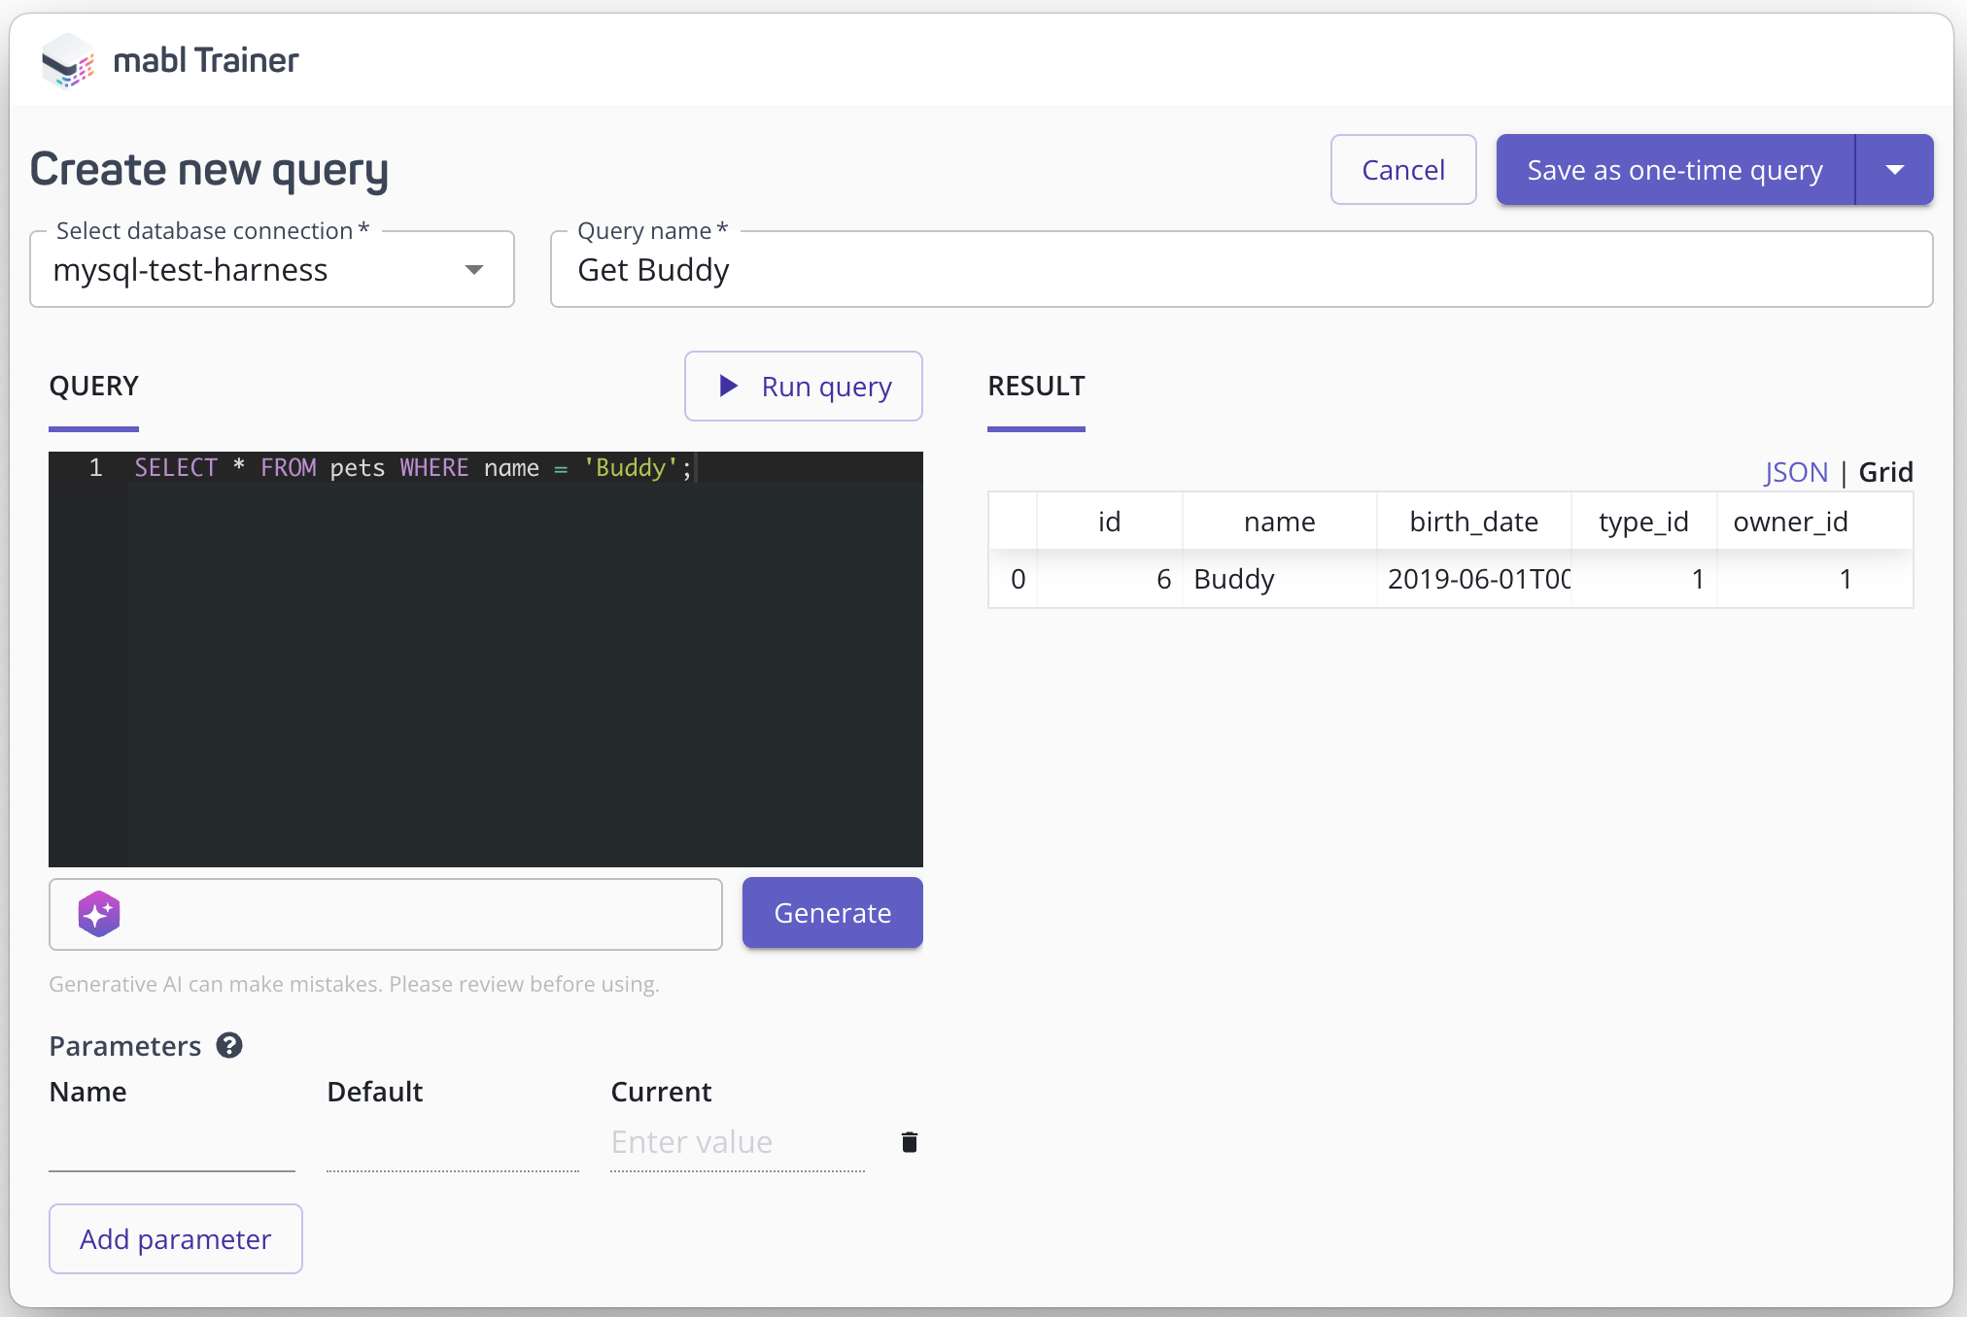Focus the Query name field
Screen dimensions: 1967x1317
1241,270
